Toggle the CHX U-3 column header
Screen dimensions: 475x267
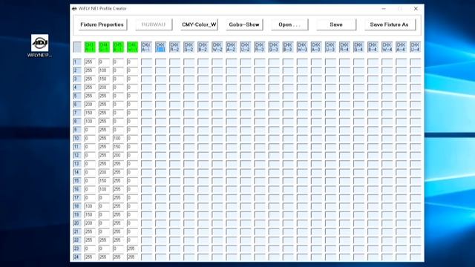(330, 47)
